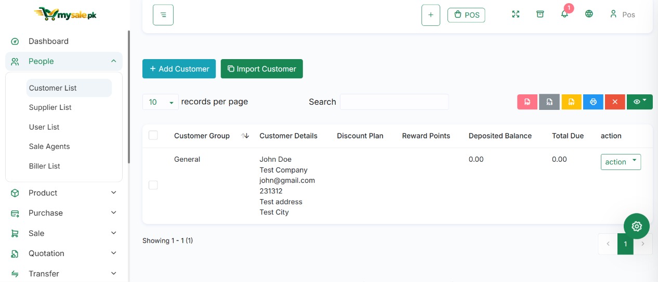Click Import Customer button

261,68
